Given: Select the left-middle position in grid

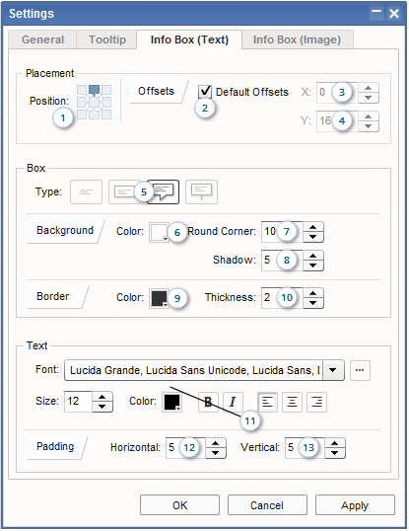Looking at the screenshot, I should pos(82,102).
